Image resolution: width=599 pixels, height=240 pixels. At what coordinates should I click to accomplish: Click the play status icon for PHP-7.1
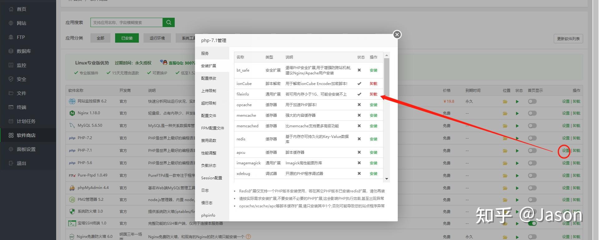pyautogui.click(x=517, y=151)
